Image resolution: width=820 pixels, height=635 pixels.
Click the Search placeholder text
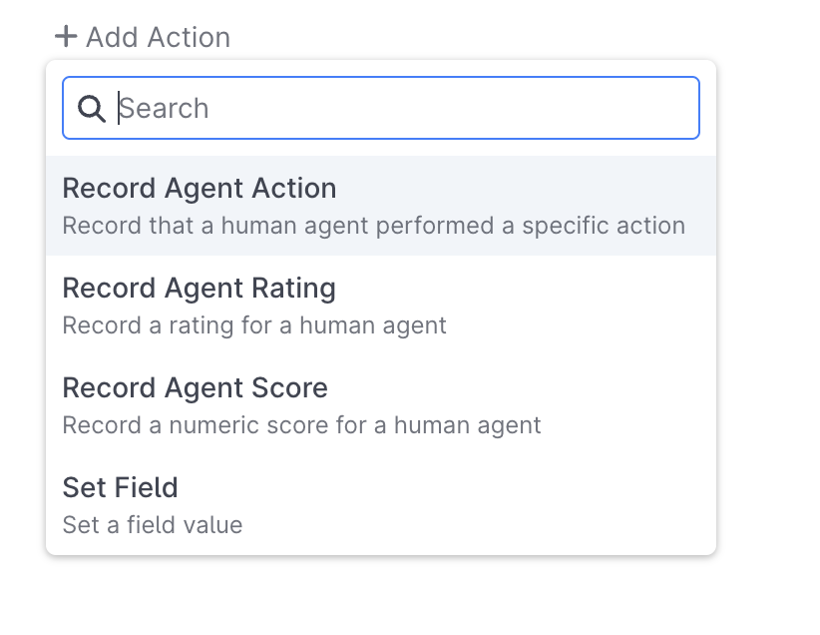click(164, 109)
